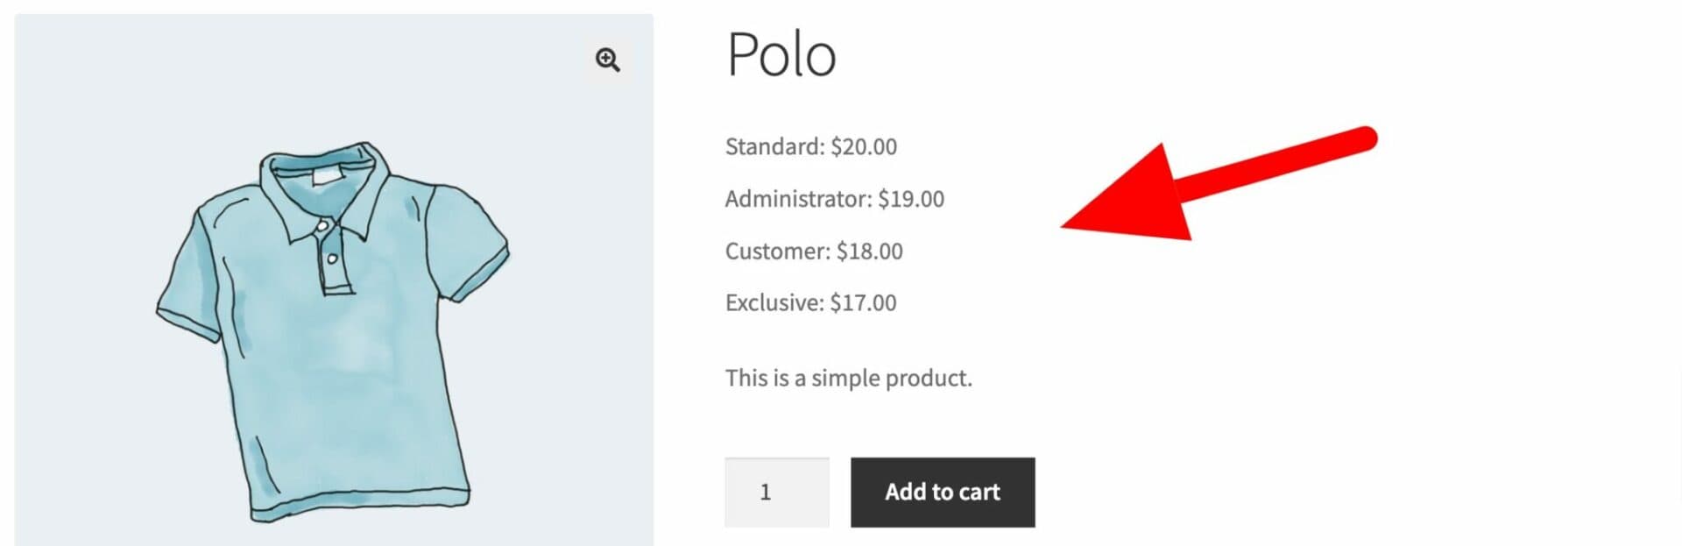1682x546 pixels.
Task: Click the Add to cart button
Action: [943, 492]
